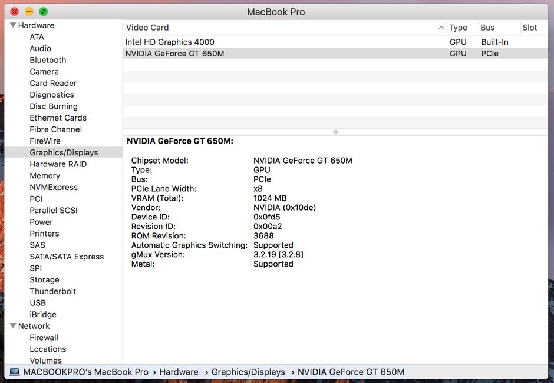Viewport: 554px width, 383px height.
Task: Click the Device ID value 0x0fd5
Action: click(x=267, y=217)
